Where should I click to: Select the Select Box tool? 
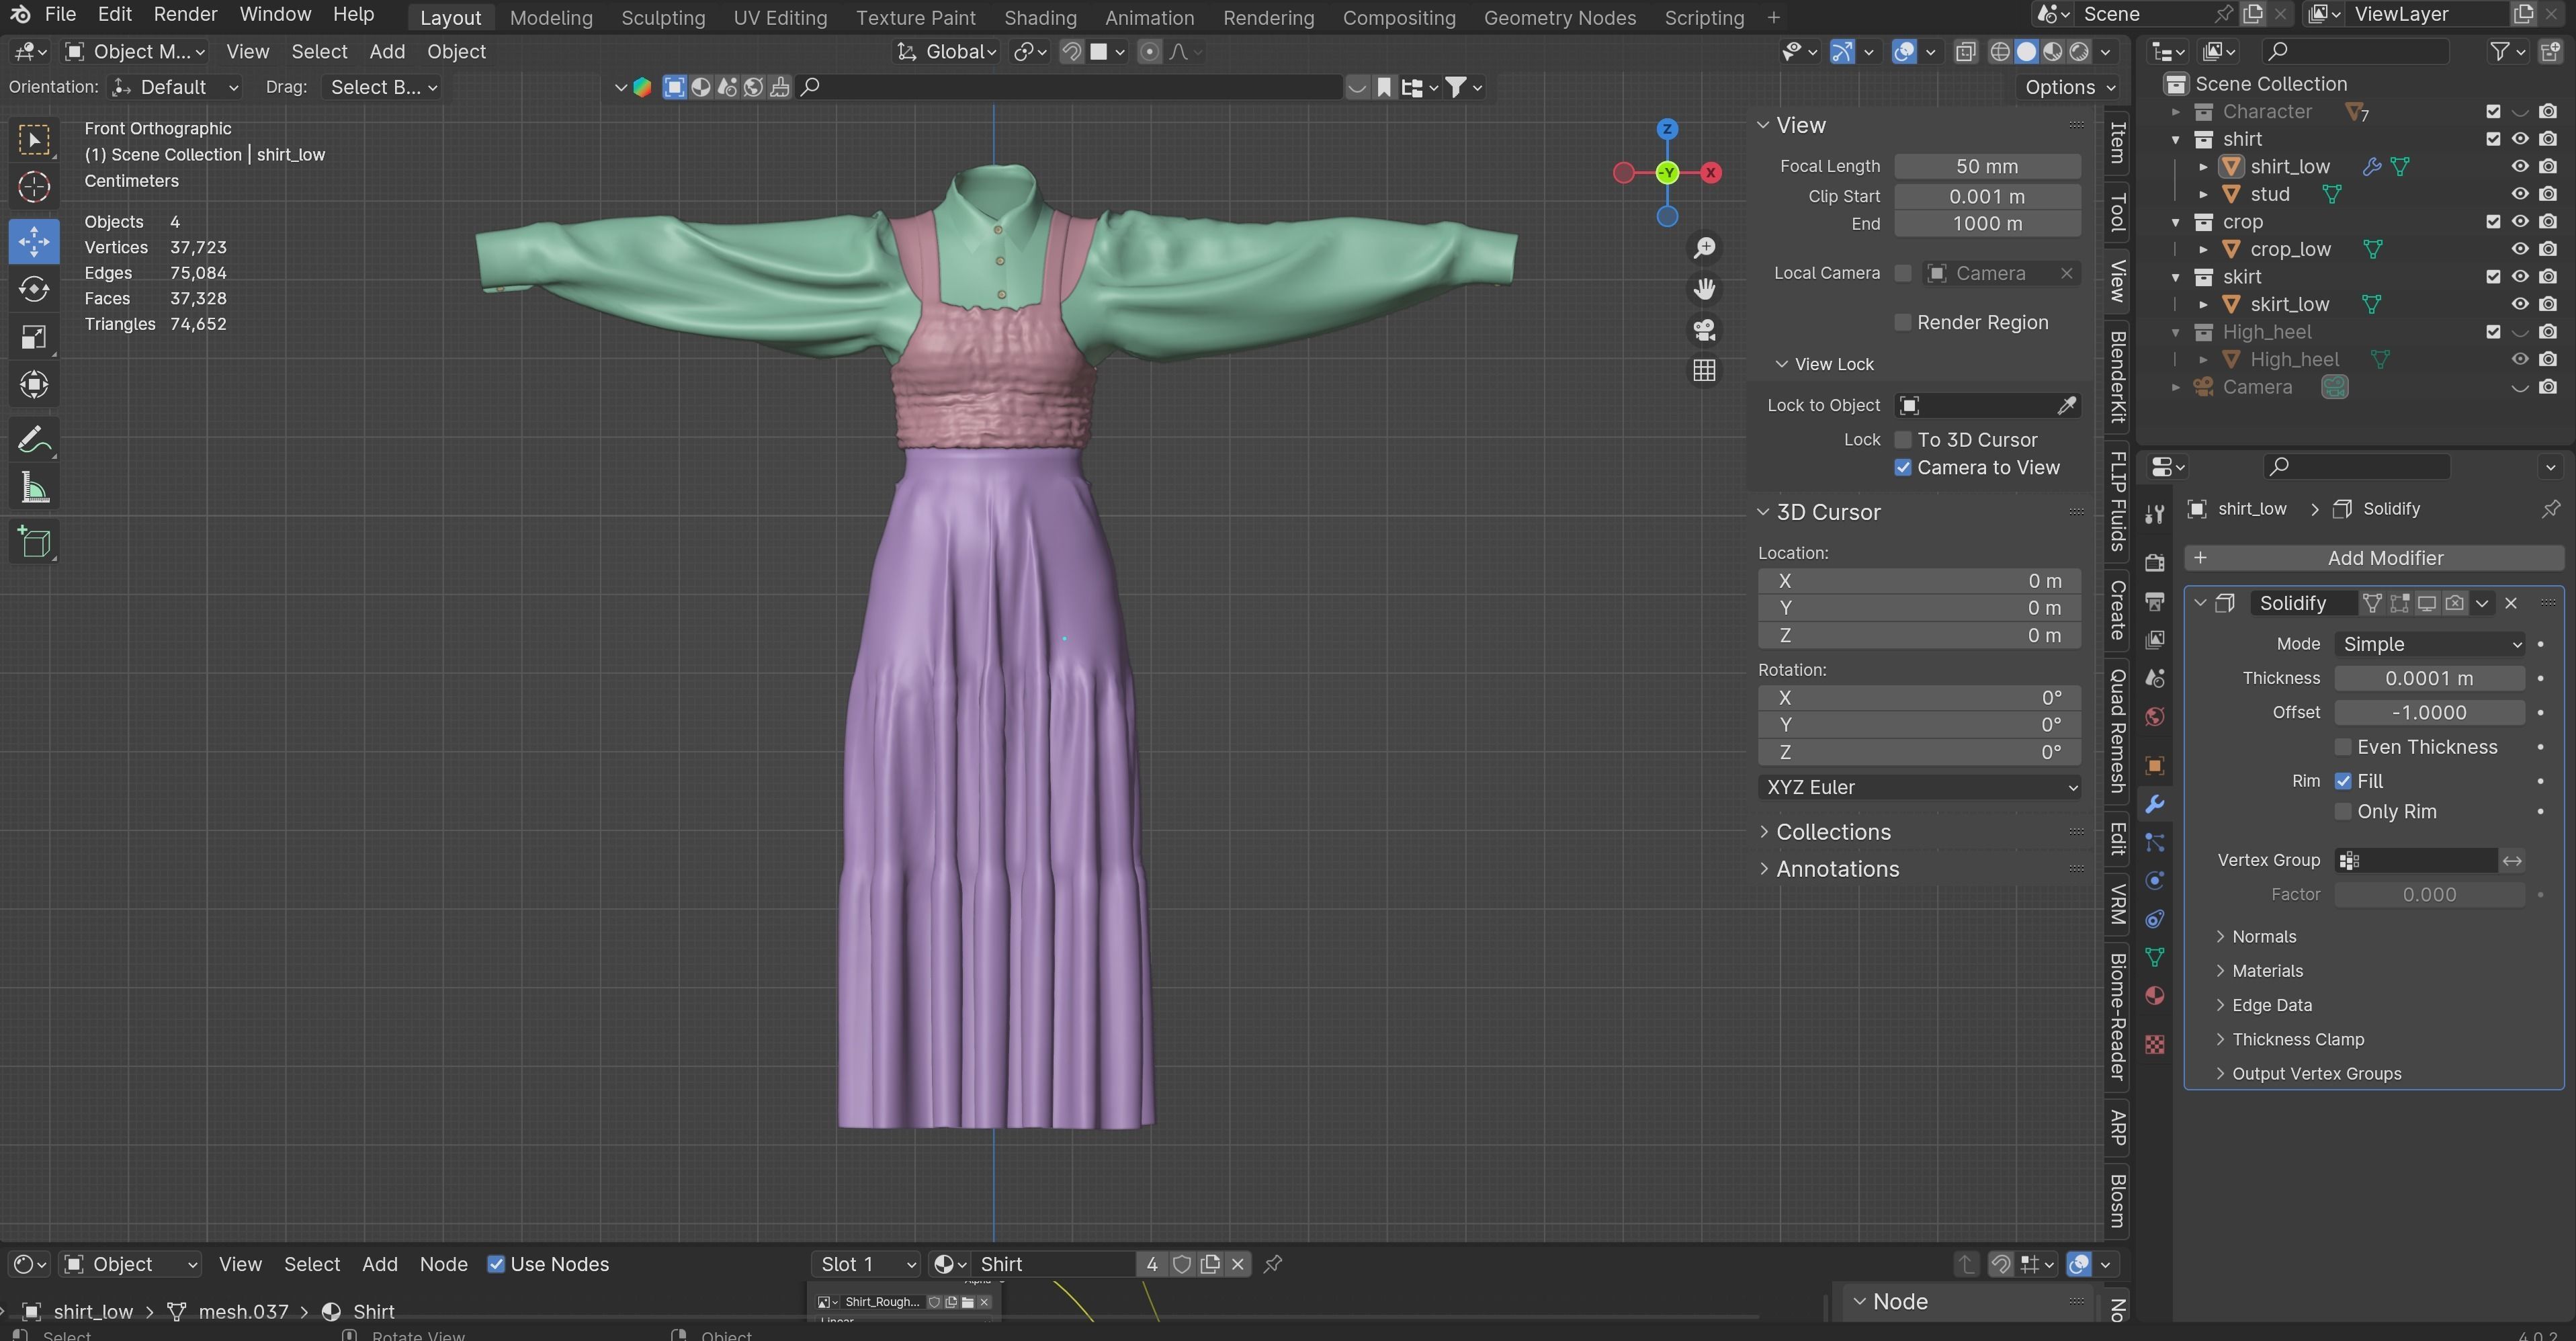click(34, 139)
